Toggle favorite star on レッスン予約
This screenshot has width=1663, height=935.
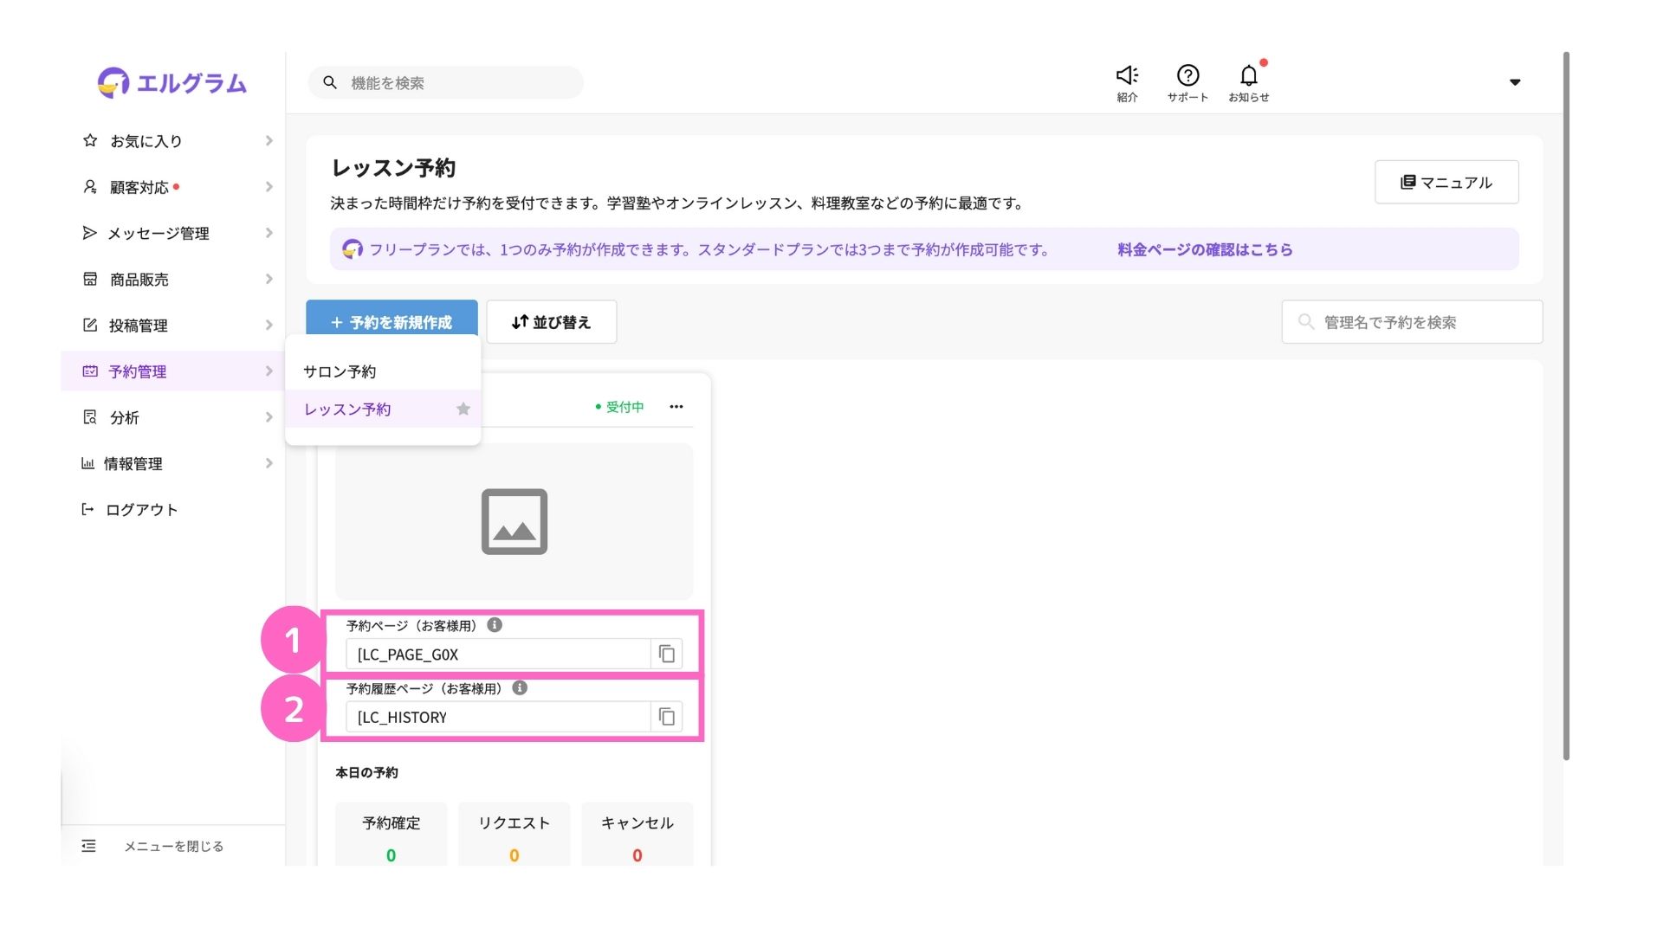[463, 409]
